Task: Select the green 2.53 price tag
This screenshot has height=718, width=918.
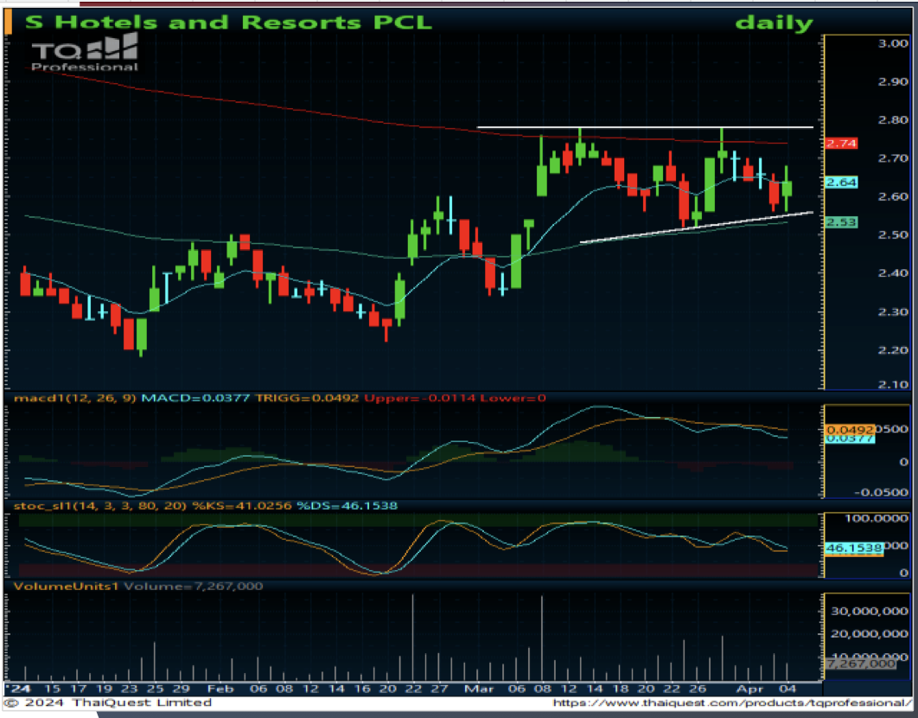Action: (x=841, y=222)
